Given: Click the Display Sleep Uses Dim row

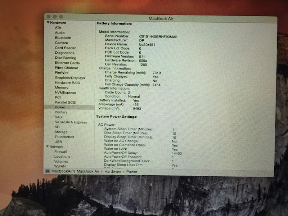Looking at the screenshot, I should 140,165.
